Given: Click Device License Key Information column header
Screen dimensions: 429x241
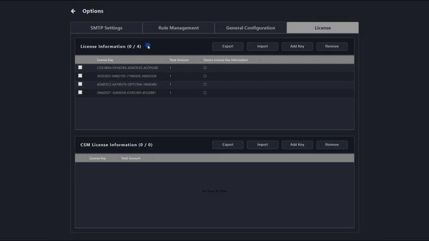Looking at the screenshot, I should click(x=226, y=60).
